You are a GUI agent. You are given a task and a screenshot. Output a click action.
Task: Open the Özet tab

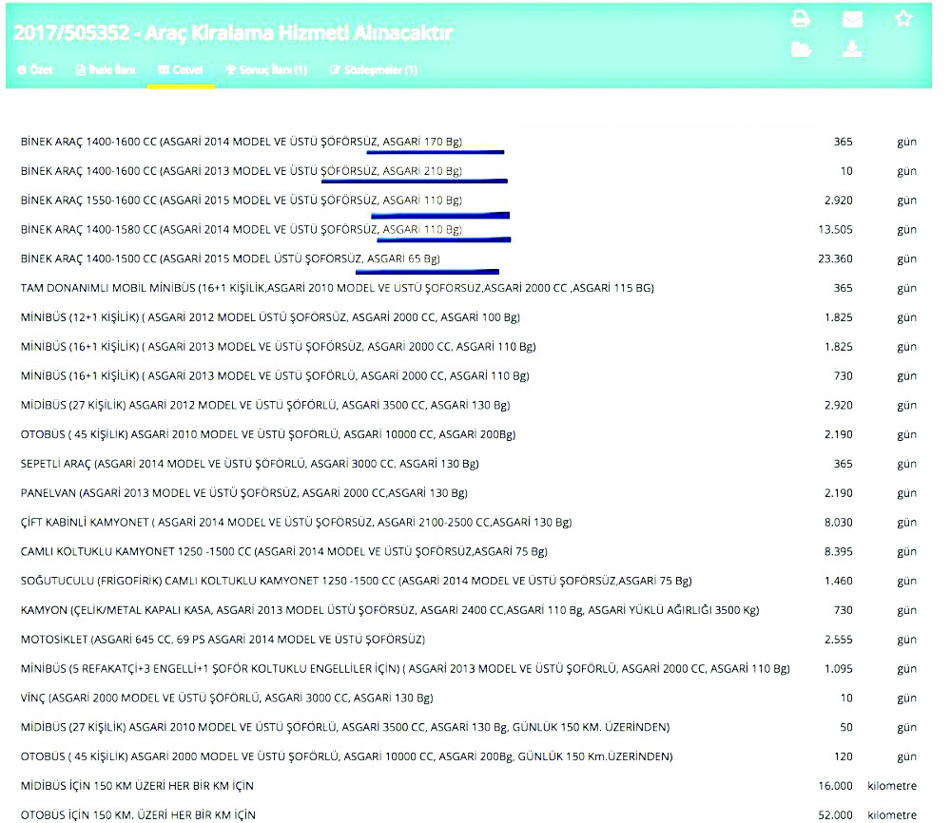coord(35,70)
